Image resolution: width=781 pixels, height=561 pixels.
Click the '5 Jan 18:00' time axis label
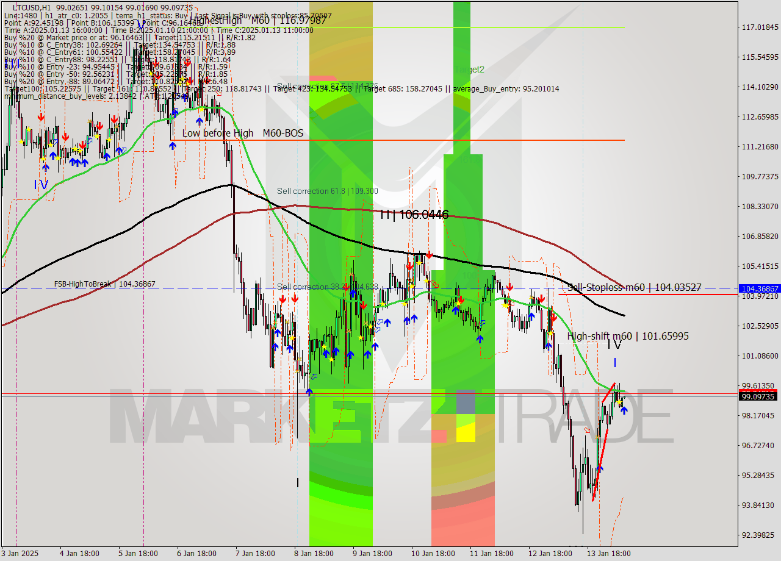point(139,554)
